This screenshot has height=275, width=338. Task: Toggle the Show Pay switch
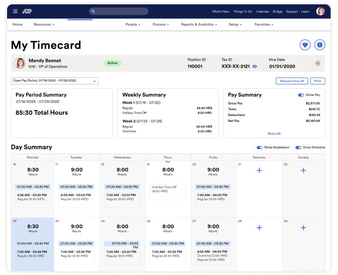click(301, 95)
